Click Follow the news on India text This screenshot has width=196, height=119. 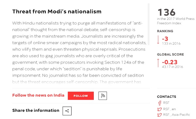[x=38, y=95]
